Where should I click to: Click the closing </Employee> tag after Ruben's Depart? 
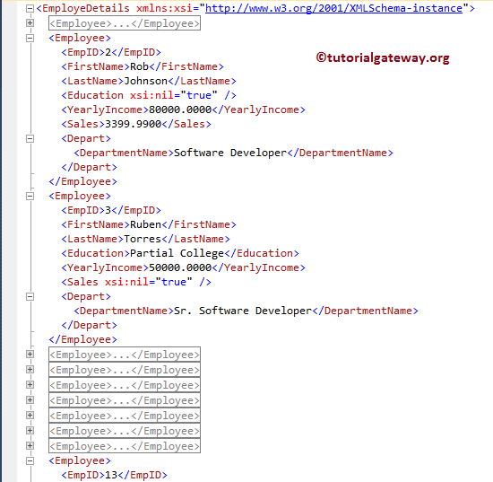(83, 339)
